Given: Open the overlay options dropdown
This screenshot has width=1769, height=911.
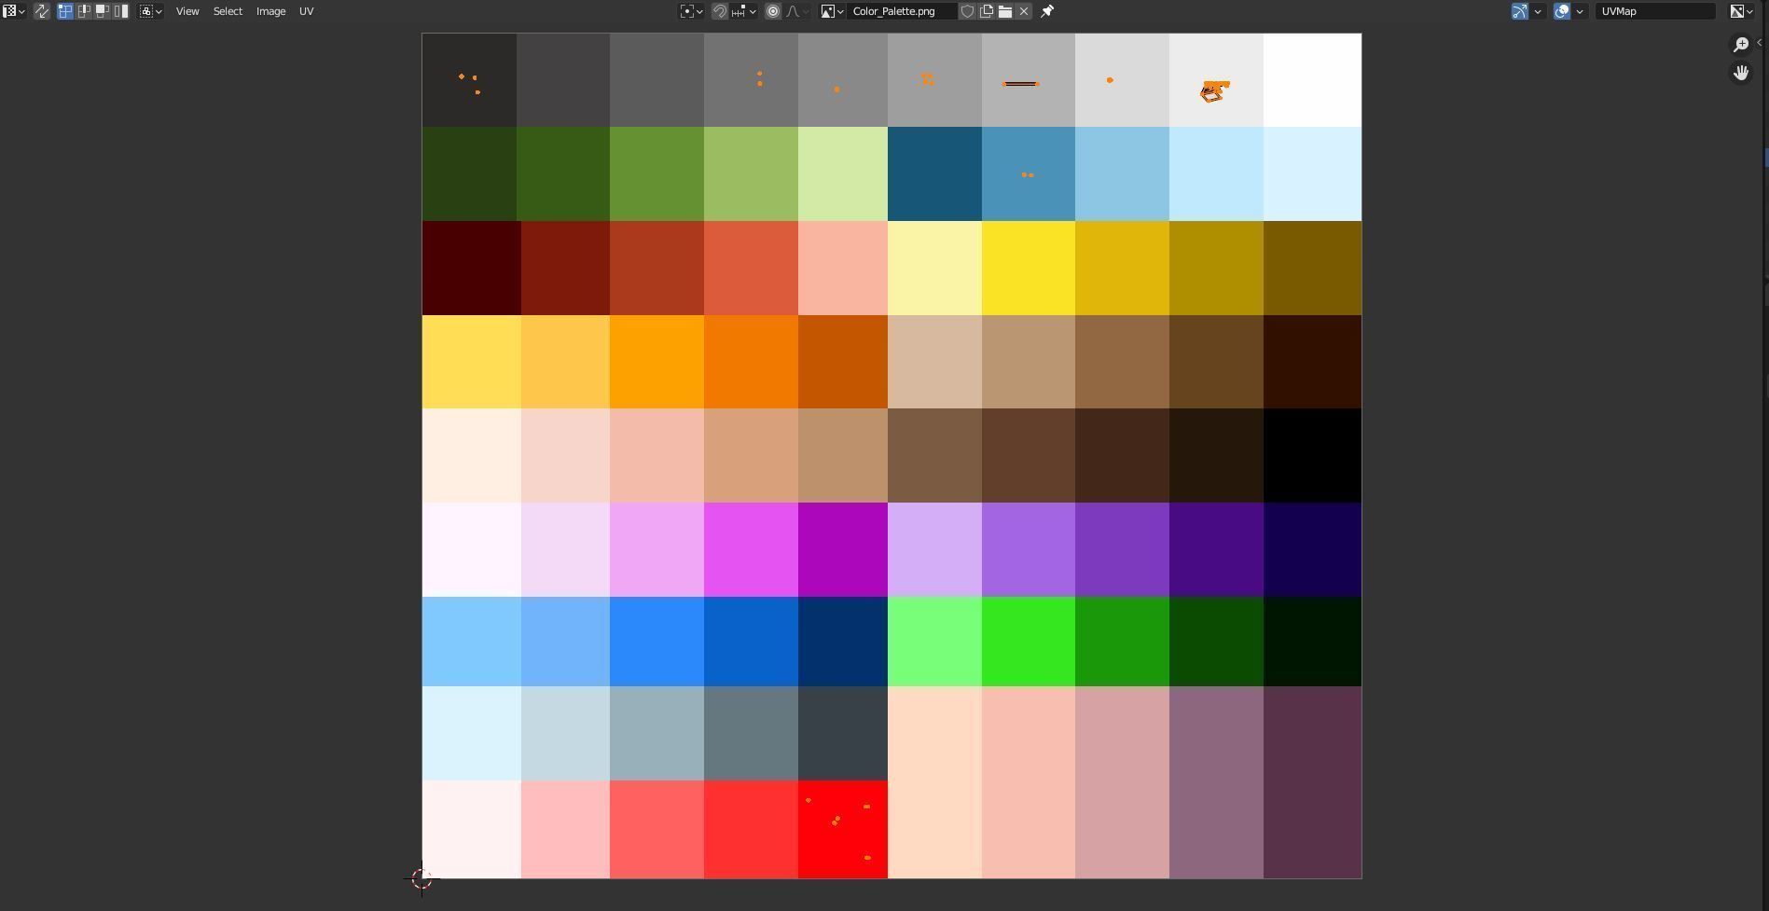Looking at the screenshot, I should 1580,11.
